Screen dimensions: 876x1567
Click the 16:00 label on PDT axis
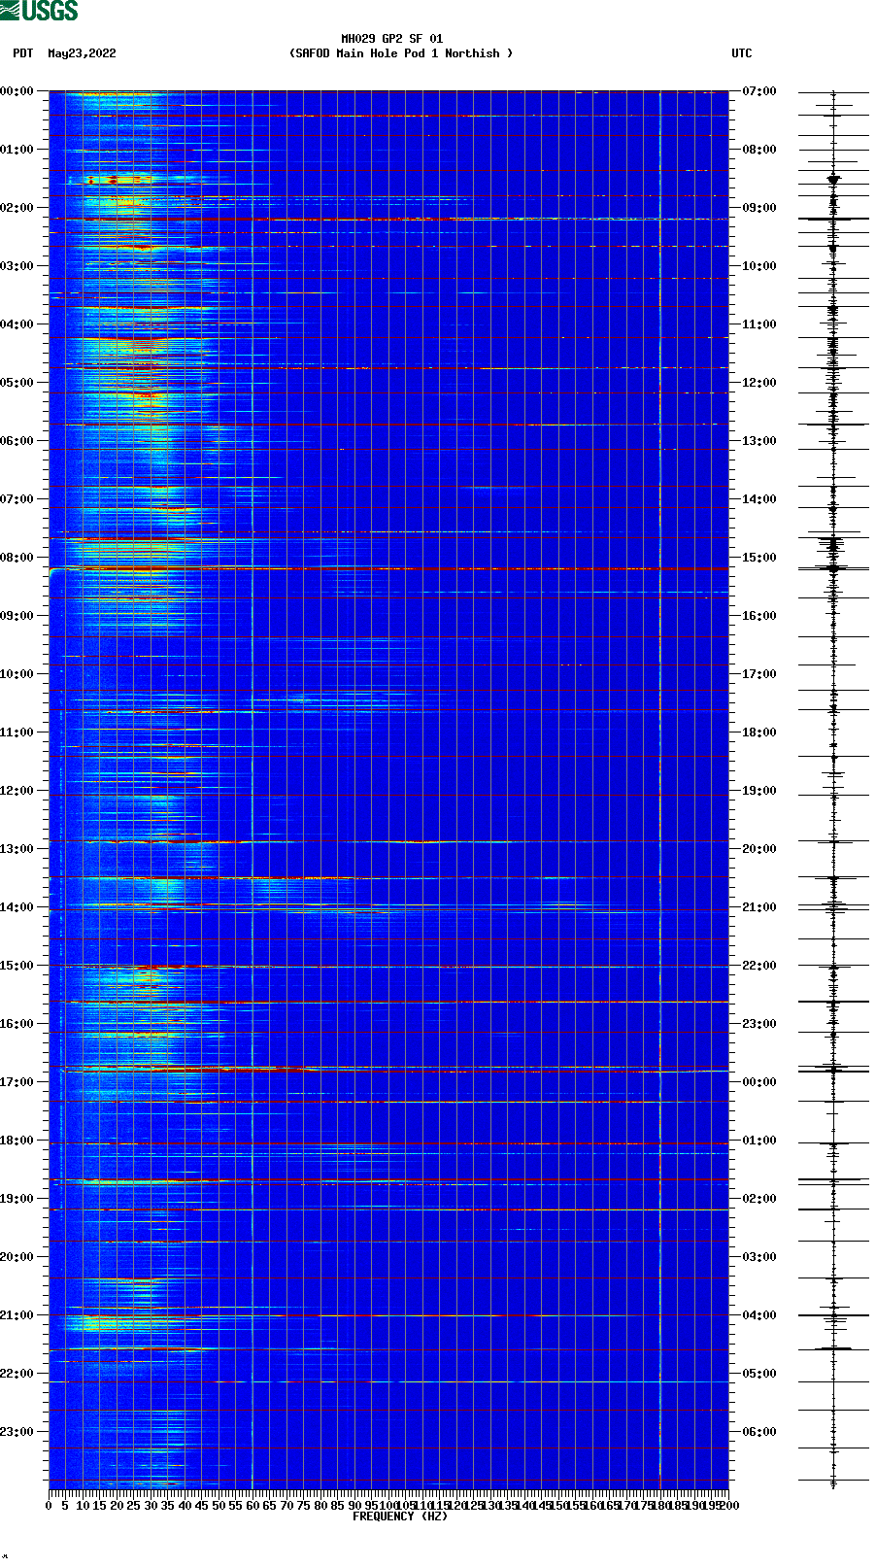click(17, 1024)
